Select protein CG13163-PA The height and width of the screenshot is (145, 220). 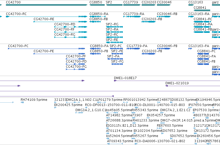coord(190,49)
